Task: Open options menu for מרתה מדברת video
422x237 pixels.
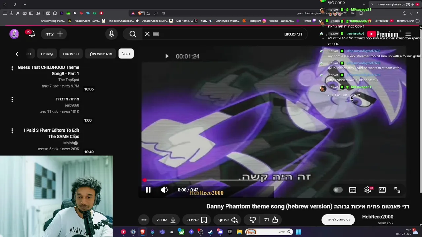Action: coord(12,99)
